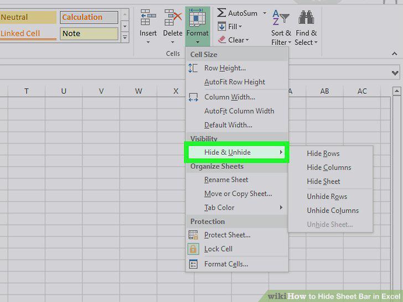Click the Row Height icon
Viewport: 403px width, 302px height.
[x=193, y=68]
